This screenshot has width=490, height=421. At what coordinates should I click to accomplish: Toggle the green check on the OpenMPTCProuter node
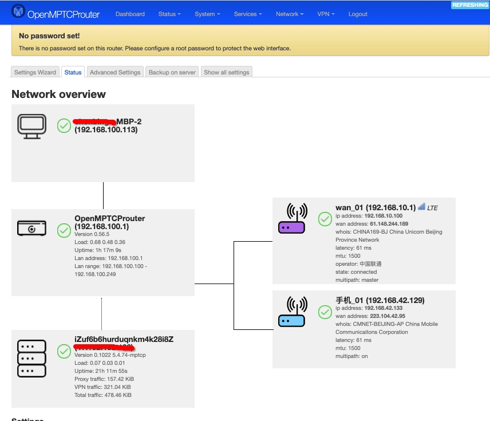[64, 231]
